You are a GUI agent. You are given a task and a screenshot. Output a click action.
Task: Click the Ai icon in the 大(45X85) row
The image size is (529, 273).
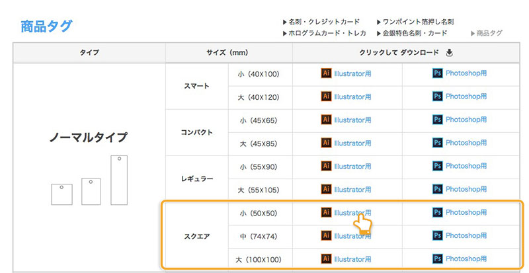click(326, 143)
